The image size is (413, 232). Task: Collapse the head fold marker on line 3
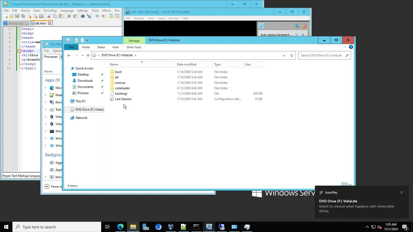[19, 38]
